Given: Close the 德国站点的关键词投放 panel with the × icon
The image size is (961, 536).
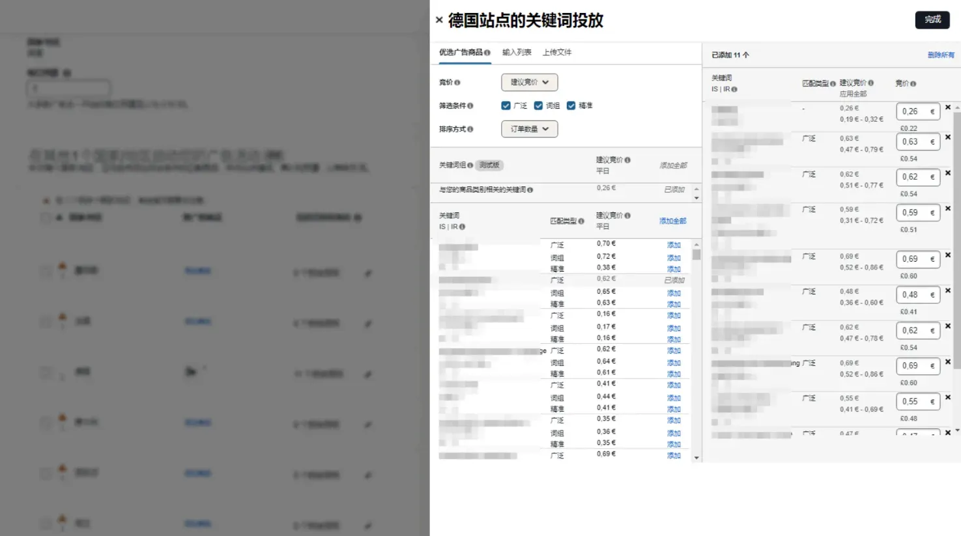Looking at the screenshot, I should click(x=439, y=20).
